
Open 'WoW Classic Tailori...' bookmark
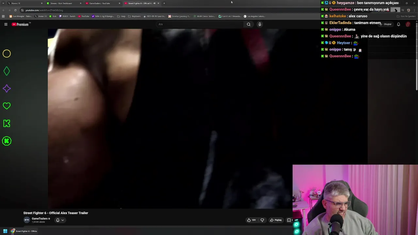204,16
